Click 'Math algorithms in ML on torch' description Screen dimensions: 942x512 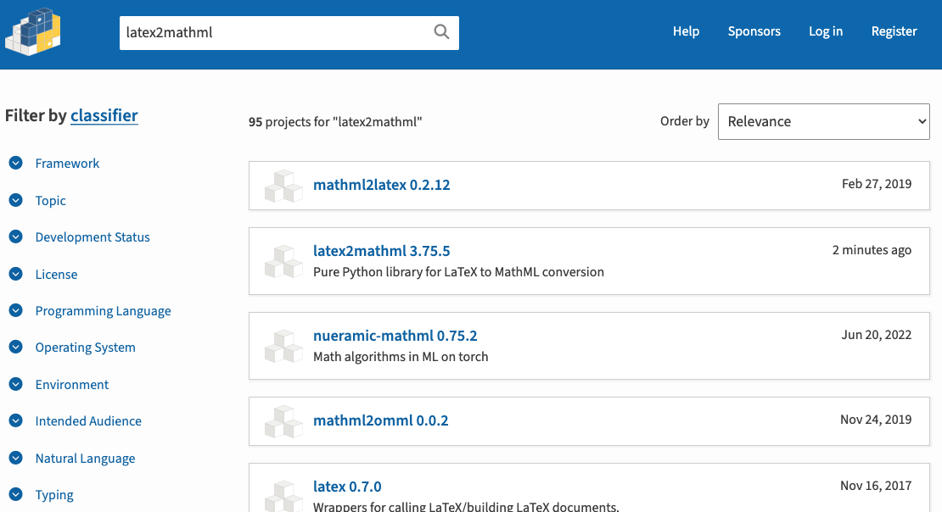click(x=401, y=357)
